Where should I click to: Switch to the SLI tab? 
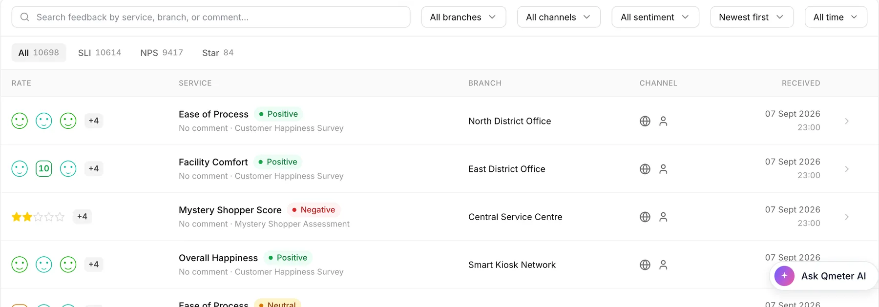click(100, 53)
